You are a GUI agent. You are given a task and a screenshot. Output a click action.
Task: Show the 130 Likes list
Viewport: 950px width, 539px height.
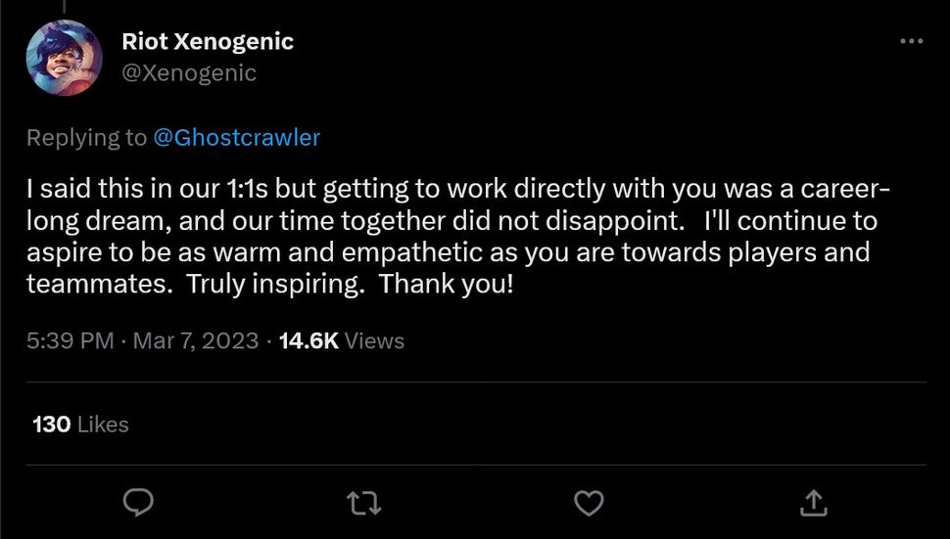pyautogui.click(x=80, y=425)
